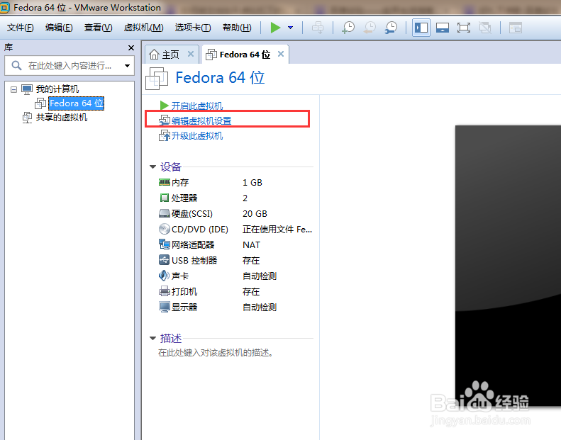Image resolution: width=561 pixels, height=440 pixels.
Task: Open the 帮助(H) menu
Action: coord(237,28)
